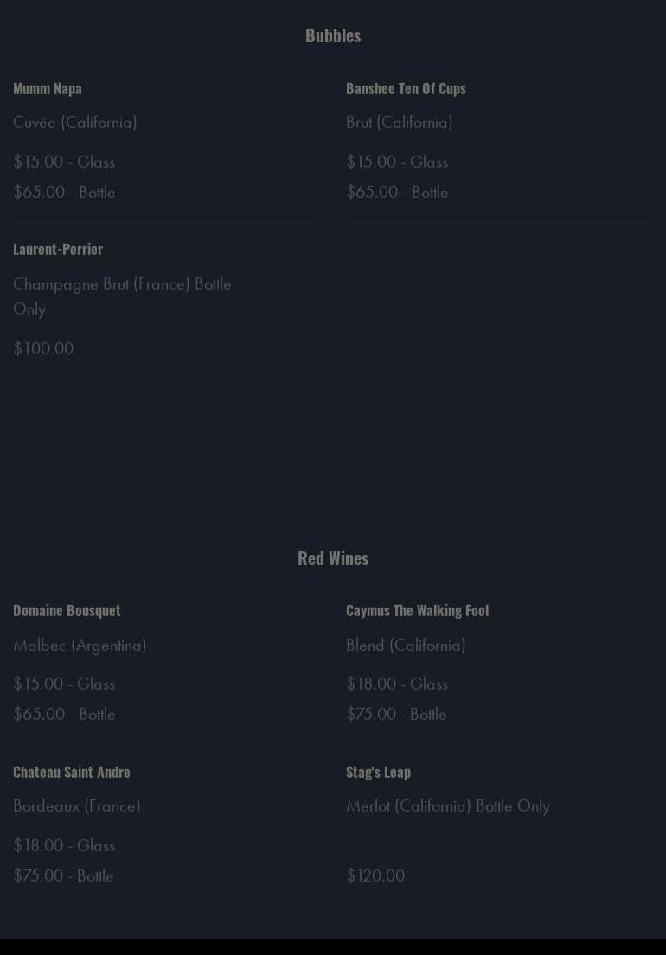666x955 pixels.
Task: Click the Malbec (Argentina) description
Action: 80,645
